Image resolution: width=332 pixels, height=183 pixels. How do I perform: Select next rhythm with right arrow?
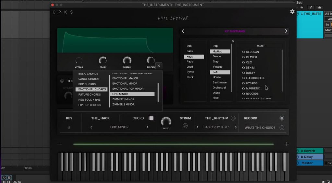point(235,127)
